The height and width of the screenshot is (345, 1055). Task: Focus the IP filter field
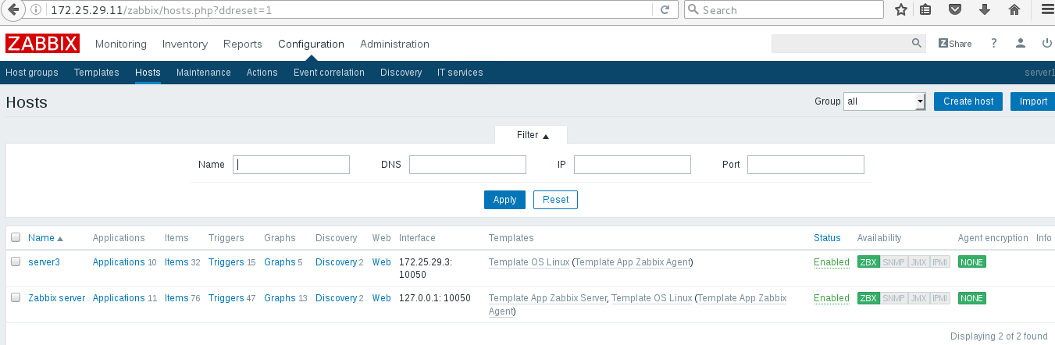click(633, 165)
